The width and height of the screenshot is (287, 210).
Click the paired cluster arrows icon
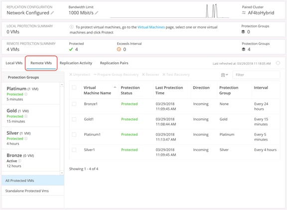pyautogui.click(x=244, y=13)
